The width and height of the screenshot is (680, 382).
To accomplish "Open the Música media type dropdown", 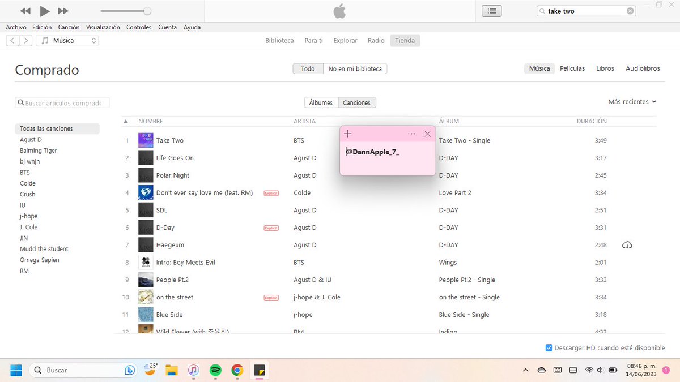I will click(67, 41).
